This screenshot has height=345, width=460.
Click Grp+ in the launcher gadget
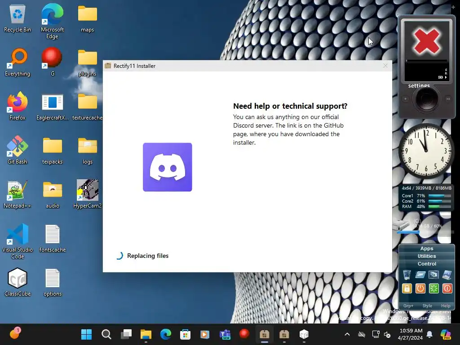point(408,305)
